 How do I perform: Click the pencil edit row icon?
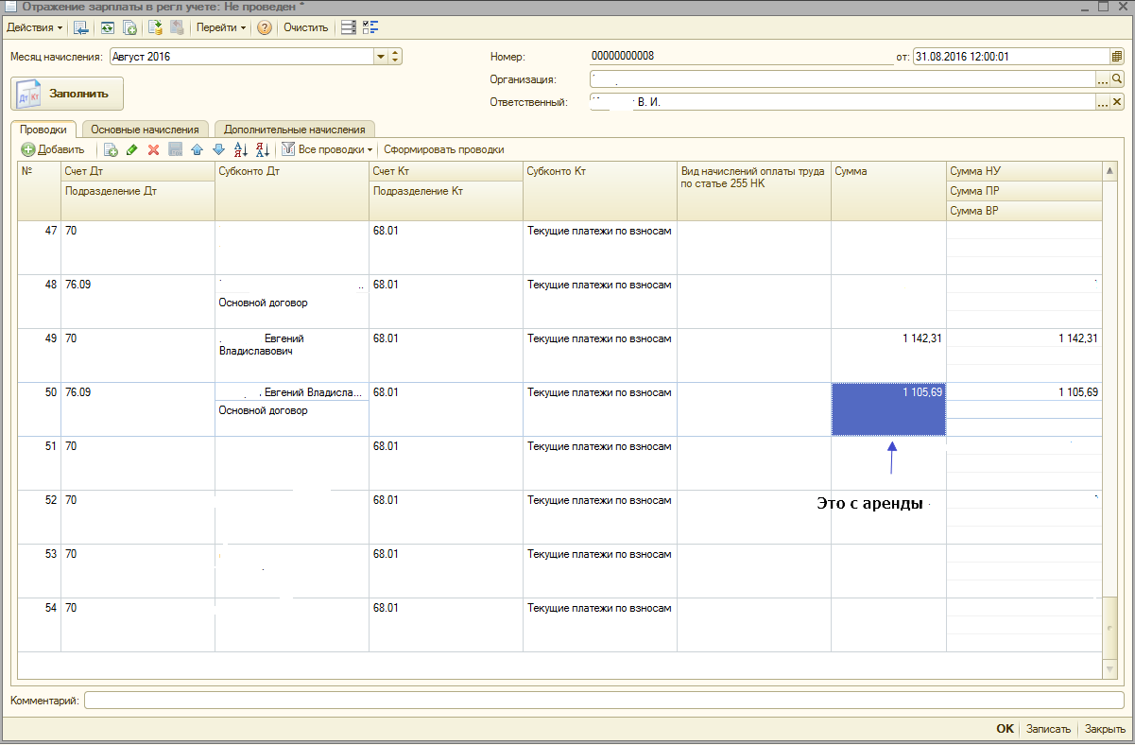click(131, 149)
